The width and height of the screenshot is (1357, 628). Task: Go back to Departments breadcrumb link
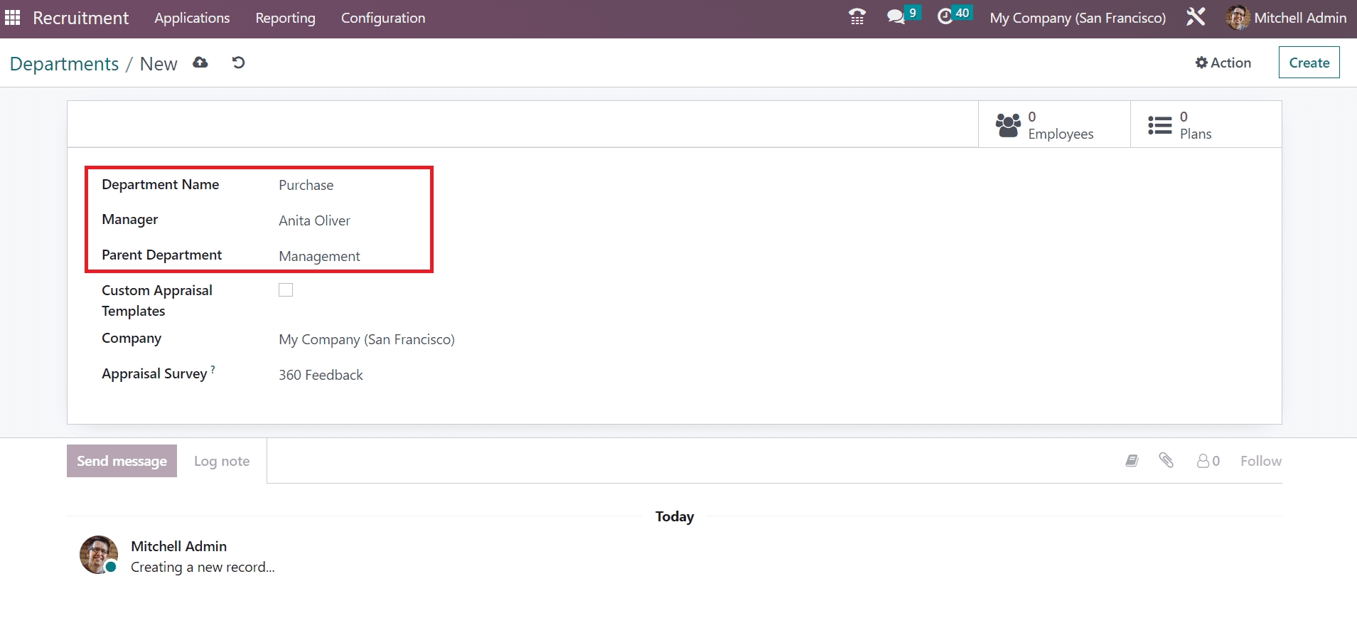(64, 64)
